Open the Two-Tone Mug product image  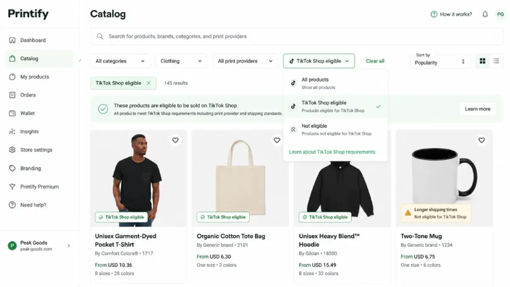pyautogui.click(x=444, y=178)
